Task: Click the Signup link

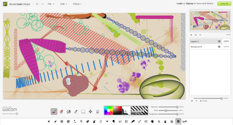Action: 189,3
